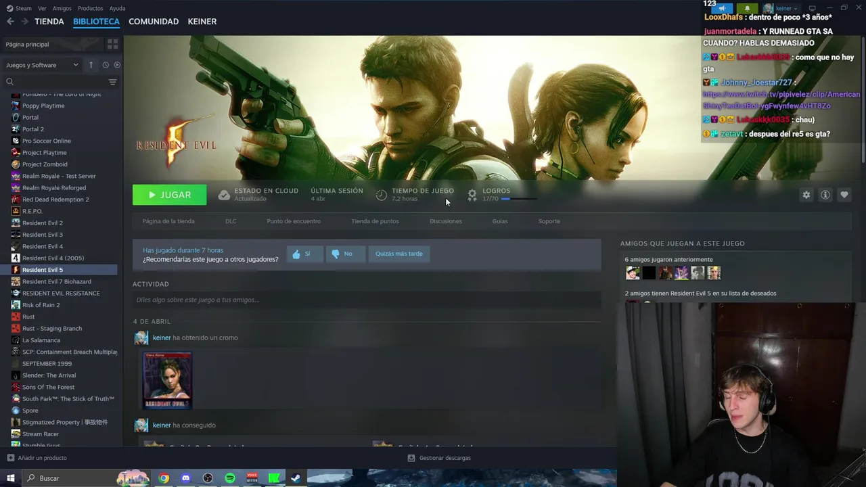Select Spore in the library list
This screenshot has height=487, width=866.
pos(30,411)
